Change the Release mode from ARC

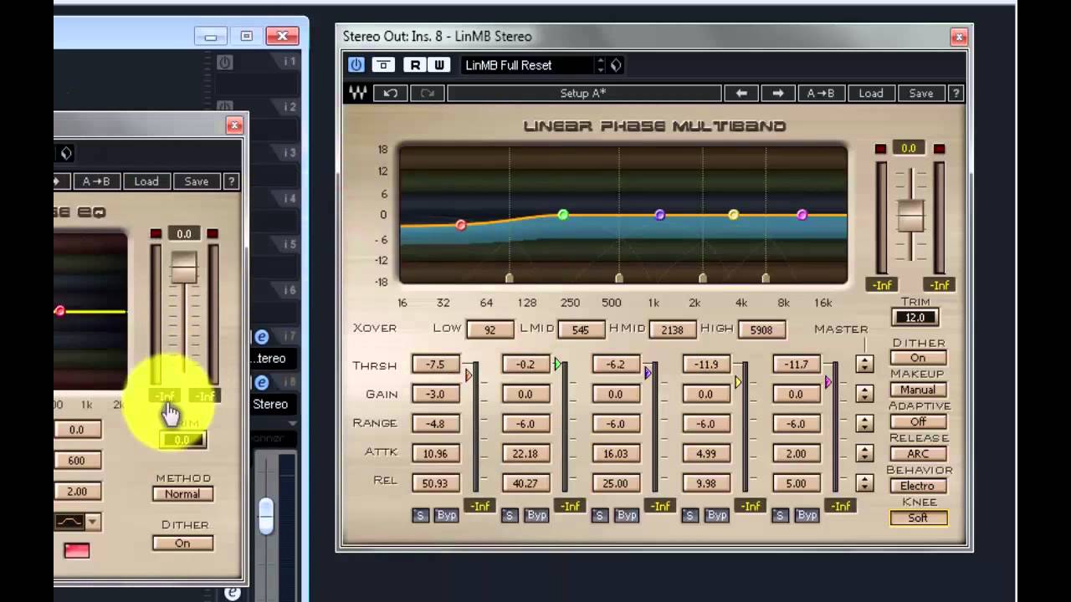(918, 454)
